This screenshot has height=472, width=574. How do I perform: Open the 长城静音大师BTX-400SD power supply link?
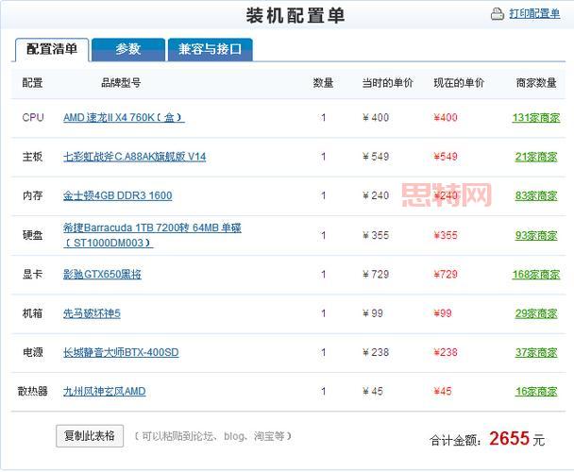coord(121,353)
